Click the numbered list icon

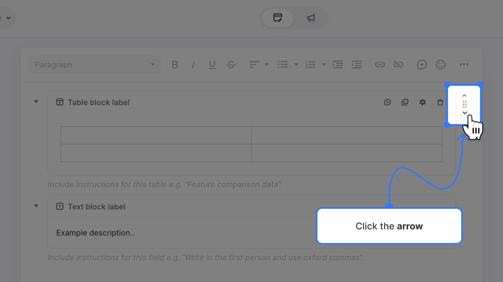(310, 65)
